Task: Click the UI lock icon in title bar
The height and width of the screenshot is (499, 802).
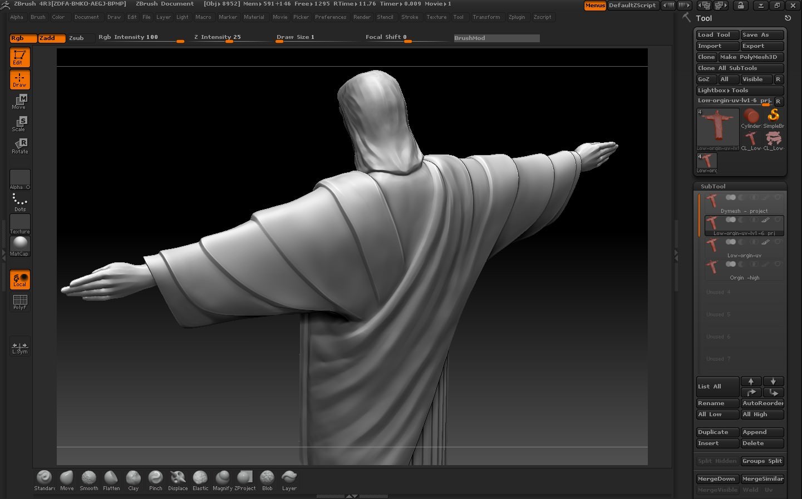Action: coord(740,5)
